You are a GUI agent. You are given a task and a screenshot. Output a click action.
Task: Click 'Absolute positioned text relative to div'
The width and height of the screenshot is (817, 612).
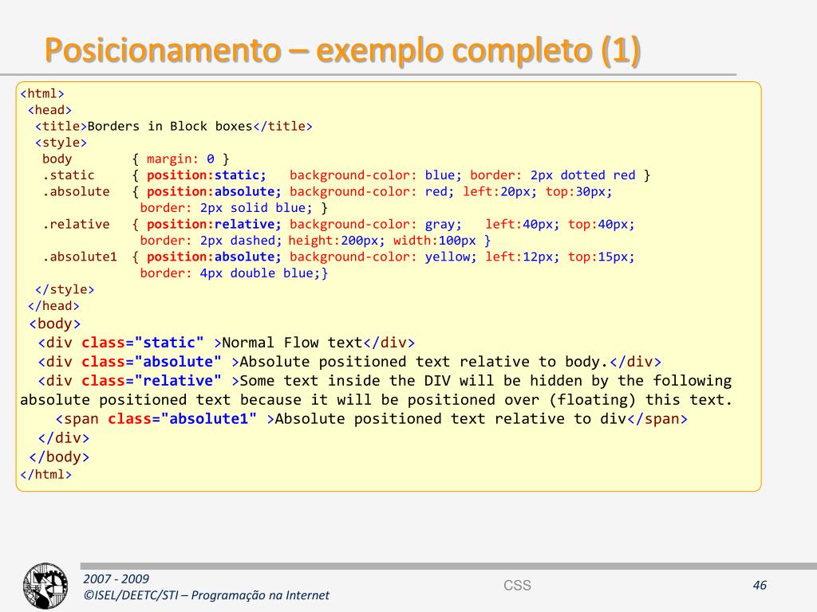[450, 419]
